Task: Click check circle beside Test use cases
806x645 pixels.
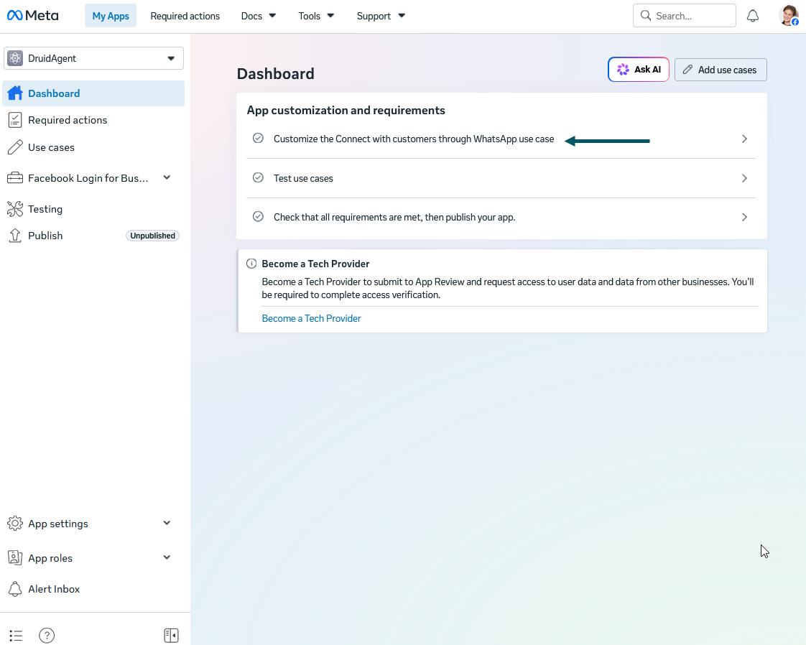Action: 258,177
